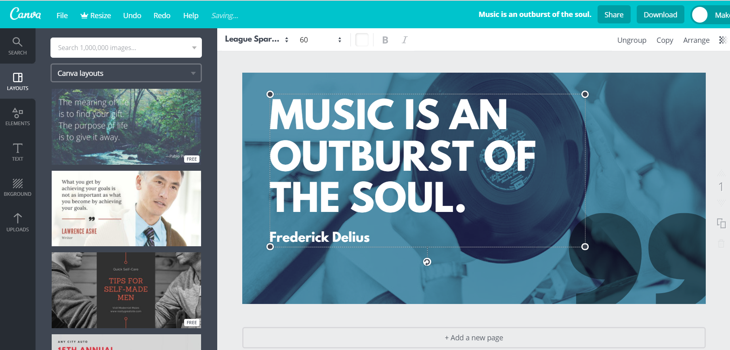Click Copy in the toolbar
This screenshot has height=350, width=730.
click(x=665, y=40)
